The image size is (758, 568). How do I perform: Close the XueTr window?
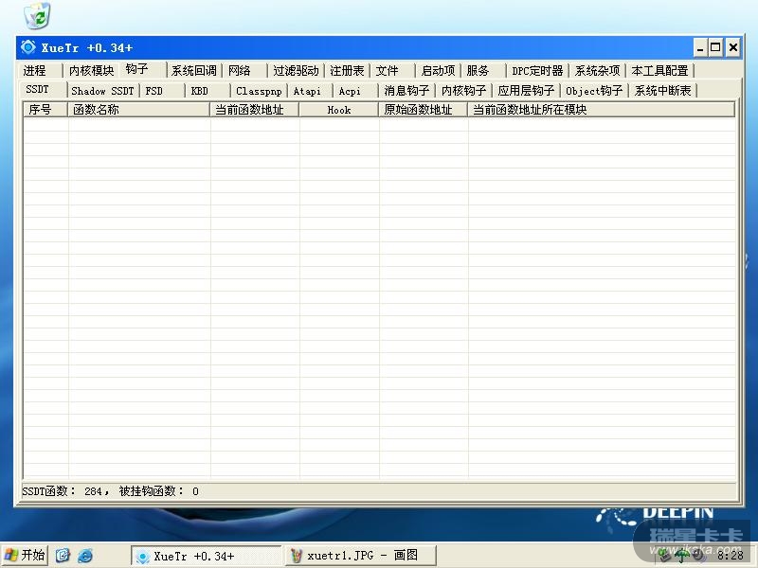point(733,47)
